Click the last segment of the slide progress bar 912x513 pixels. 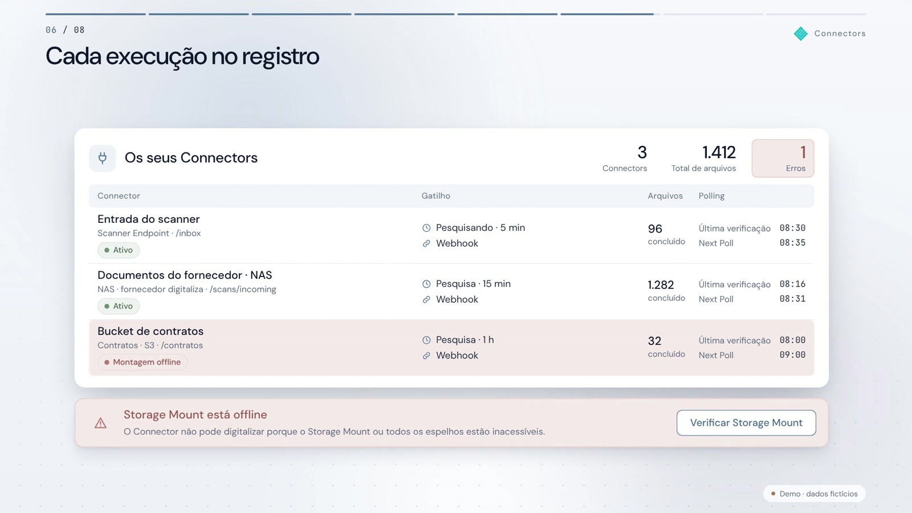point(816,14)
